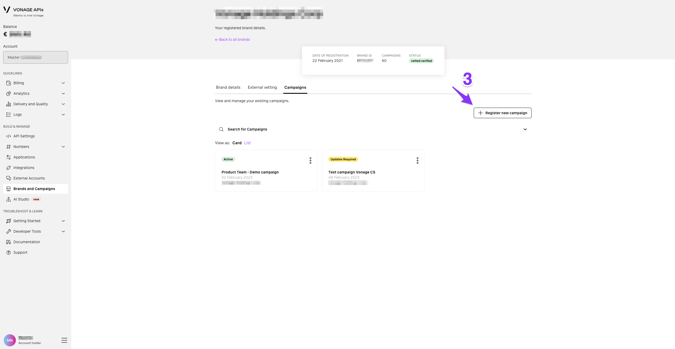The width and height of the screenshot is (675, 349).
Task: Open the External vetting tab
Action: tap(262, 87)
